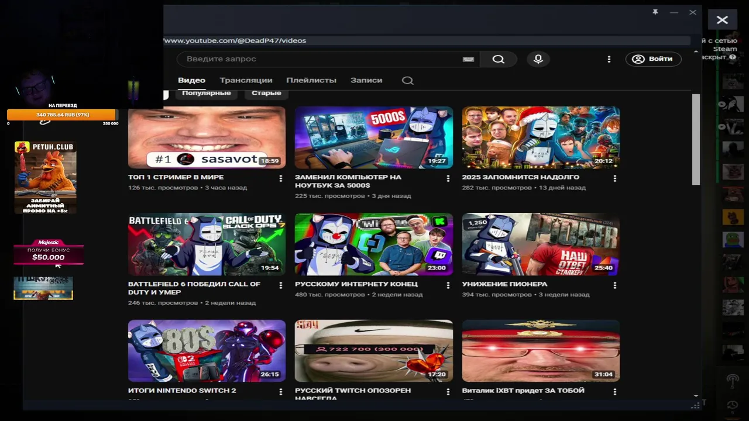
Task: Switch to the Трансляции tab
Action: (x=246, y=80)
